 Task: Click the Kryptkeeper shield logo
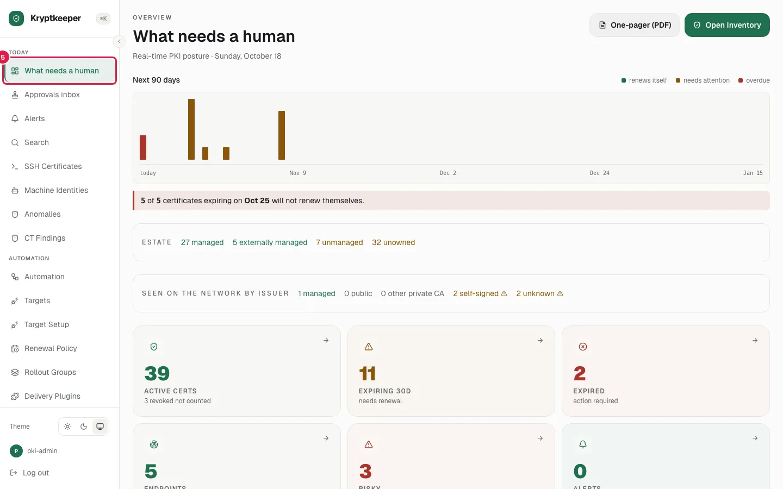(16, 18)
